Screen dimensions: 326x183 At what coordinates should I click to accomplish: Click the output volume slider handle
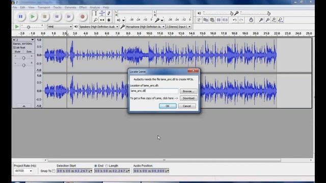click(232, 14)
